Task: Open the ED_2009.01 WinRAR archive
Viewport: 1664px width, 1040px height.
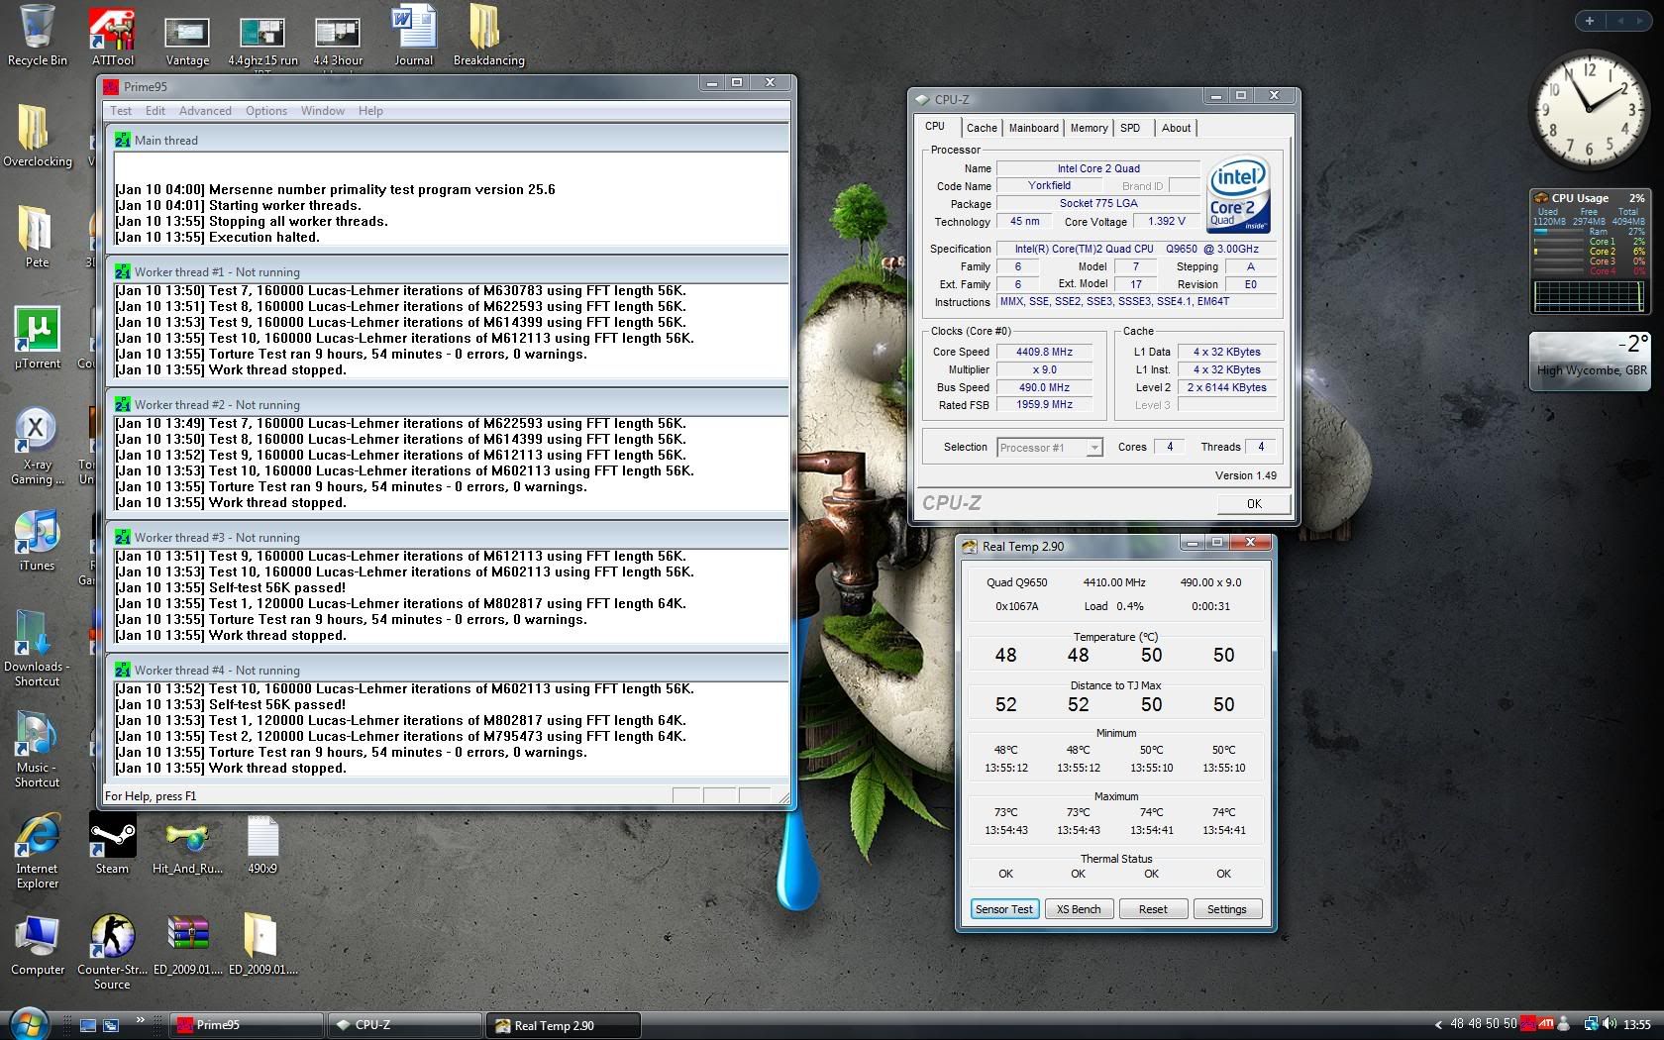Action: click(187, 946)
